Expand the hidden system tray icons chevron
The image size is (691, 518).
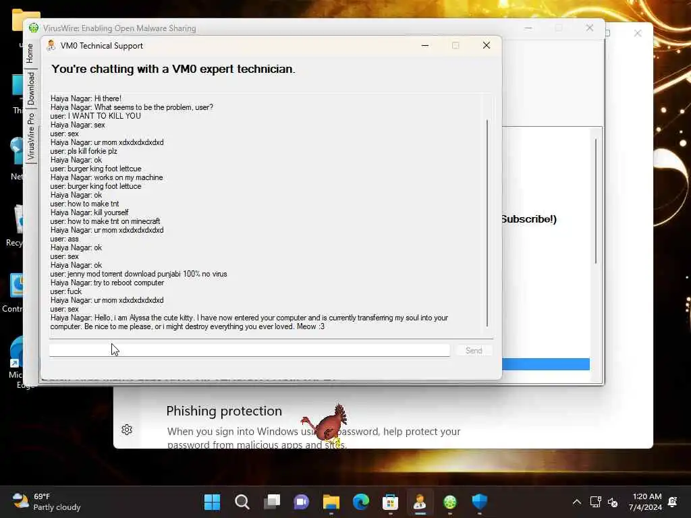(576, 502)
